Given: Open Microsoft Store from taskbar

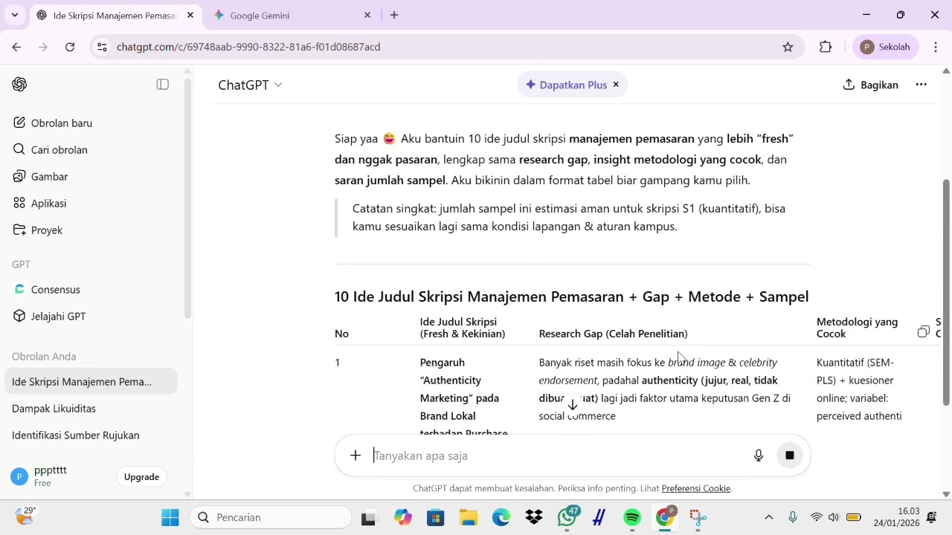Looking at the screenshot, I should [x=435, y=517].
